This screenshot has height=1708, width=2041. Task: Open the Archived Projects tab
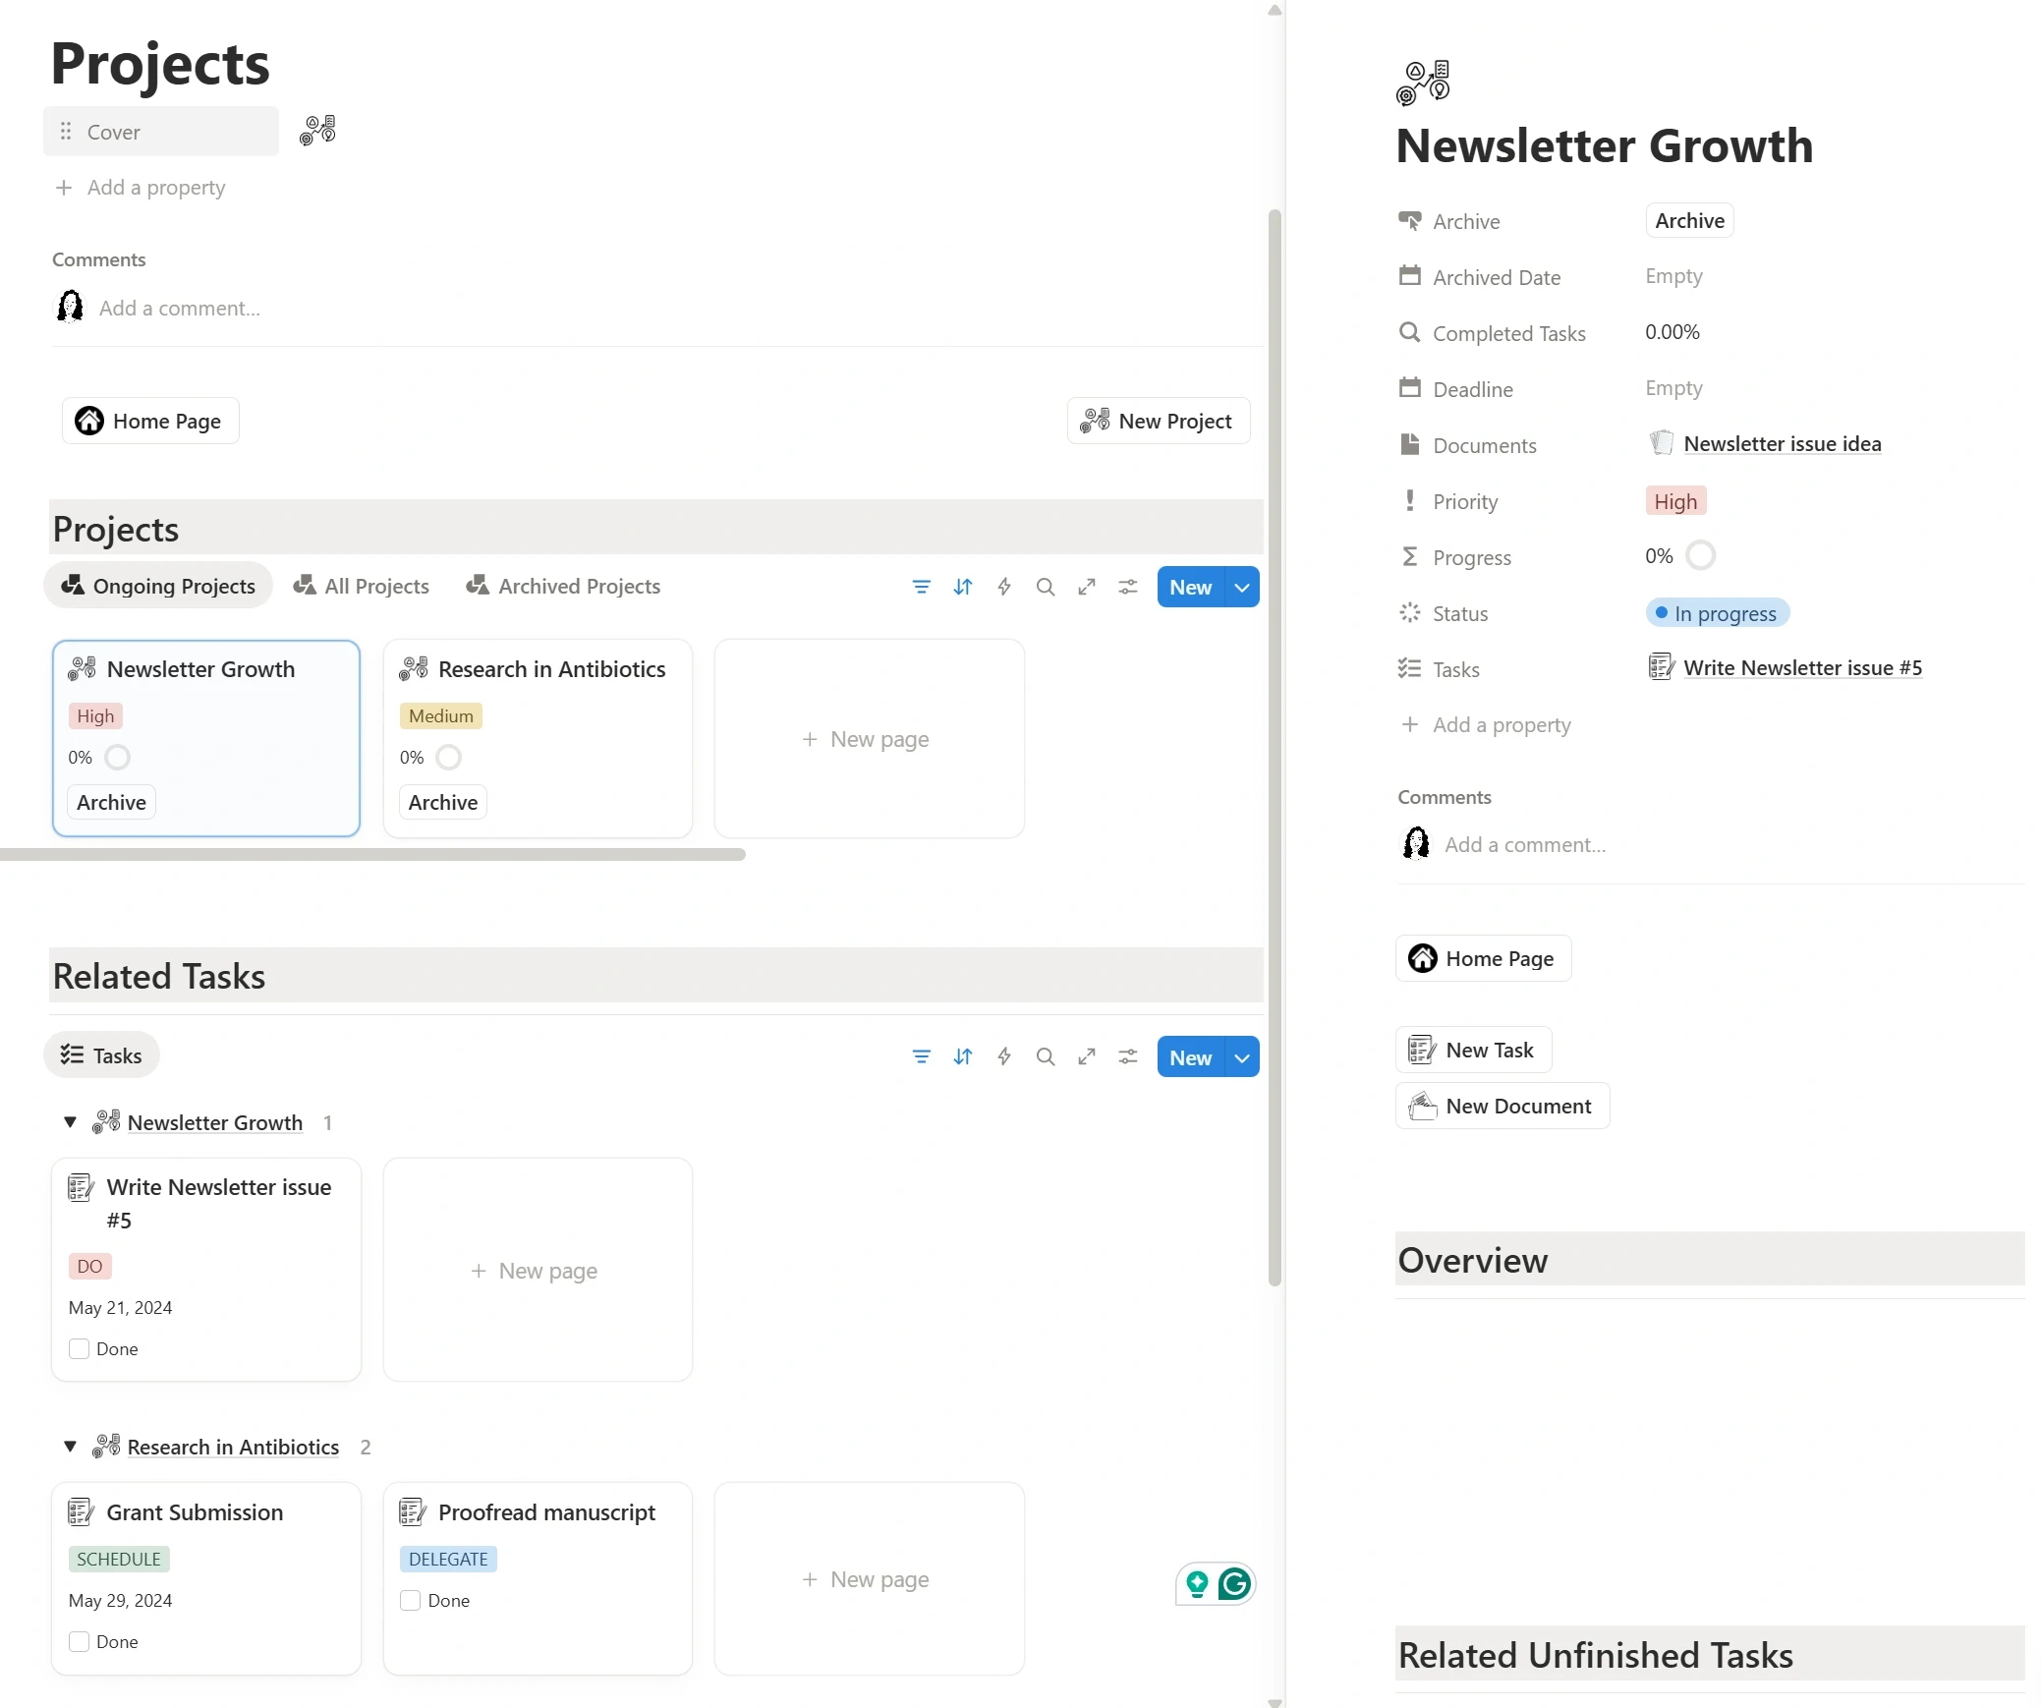pos(563,586)
